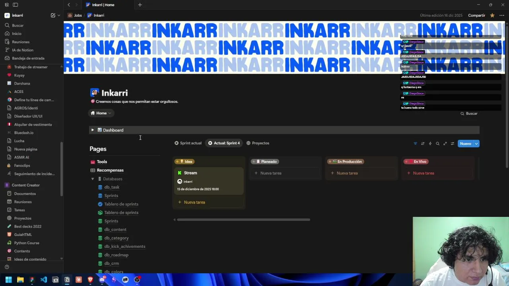Image resolution: width=509 pixels, height=286 pixels.
Task: Open the Stream task card
Action: click(x=209, y=181)
